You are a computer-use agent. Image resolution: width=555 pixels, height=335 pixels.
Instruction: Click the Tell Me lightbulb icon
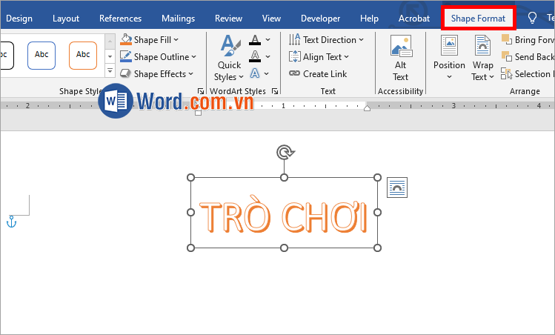(532, 18)
